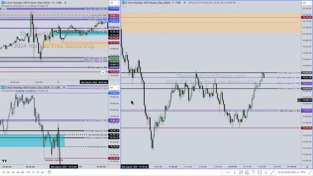Click the circular reset icon on 15-minute chart
Viewport: 313px width, 176px height.
coord(103,73)
